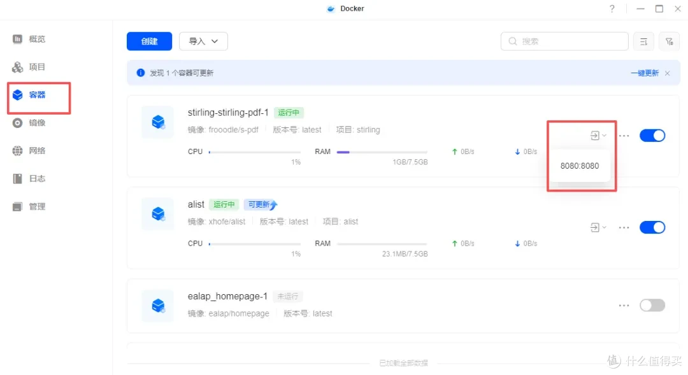Click the ealap_homepage-1 container icon
This screenshot has height=375, width=688.
(x=158, y=306)
